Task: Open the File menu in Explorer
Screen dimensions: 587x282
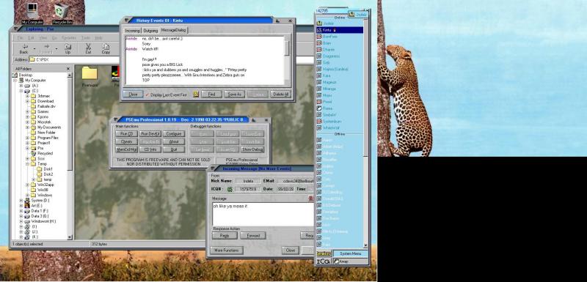Action: 21,38
